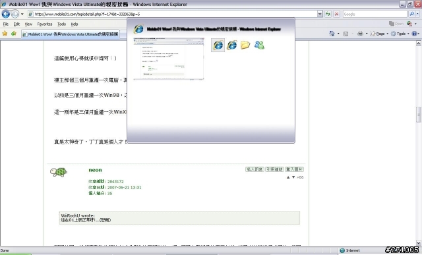The image size is (422, 255).
Task: Select the Mobile01 Wow browser tab
Action: click(71, 34)
